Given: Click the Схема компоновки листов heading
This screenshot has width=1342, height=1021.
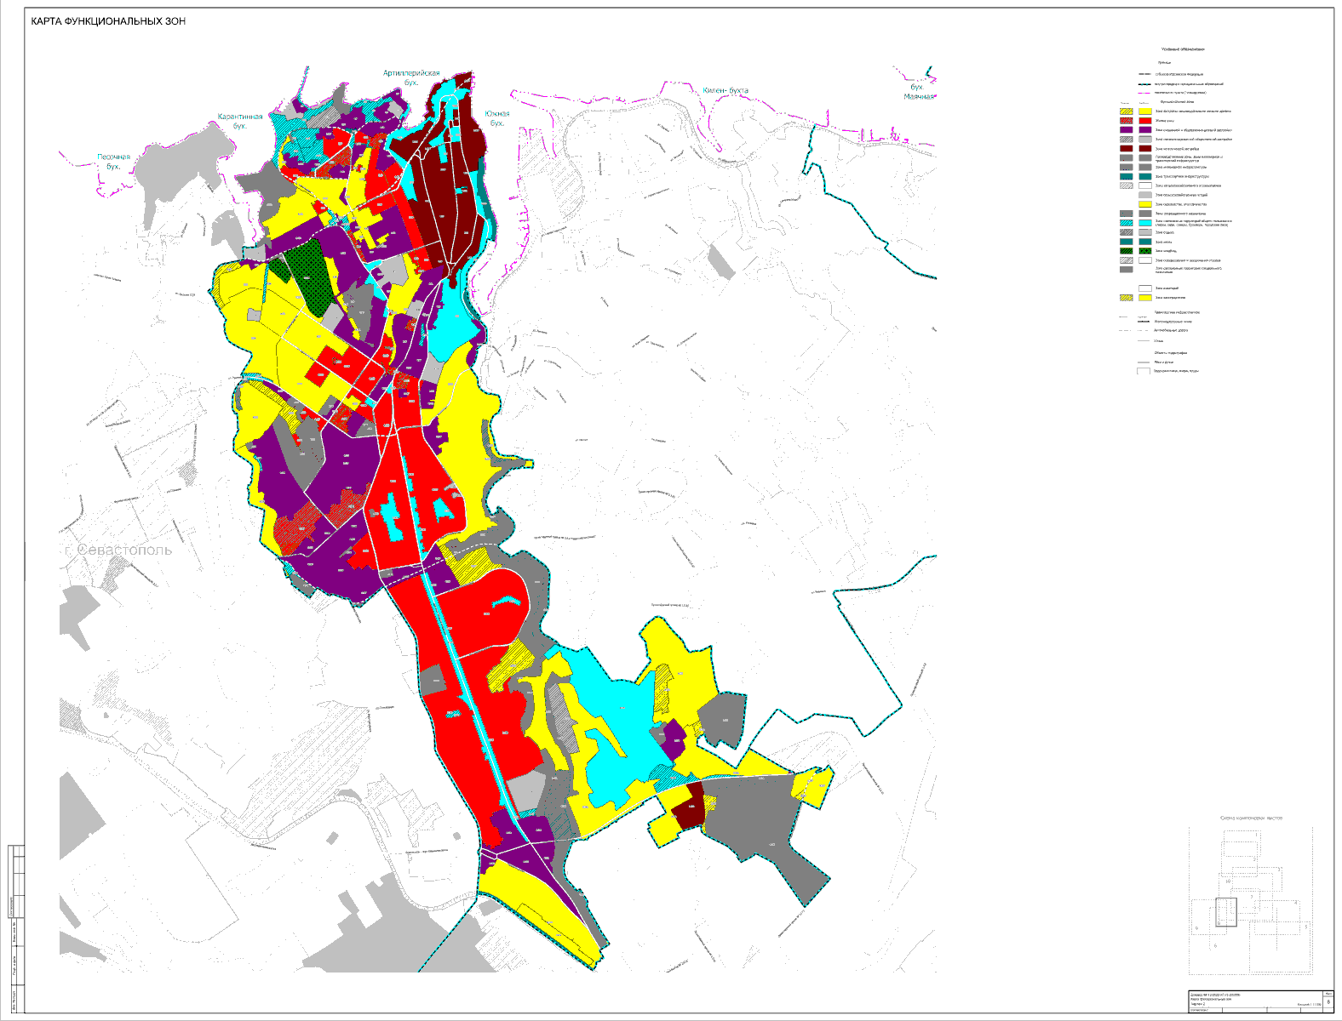Looking at the screenshot, I should click(1251, 819).
